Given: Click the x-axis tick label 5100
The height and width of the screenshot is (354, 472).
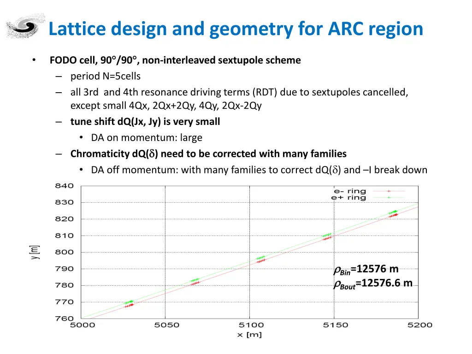Looking at the screenshot, I should (x=251, y=325).
